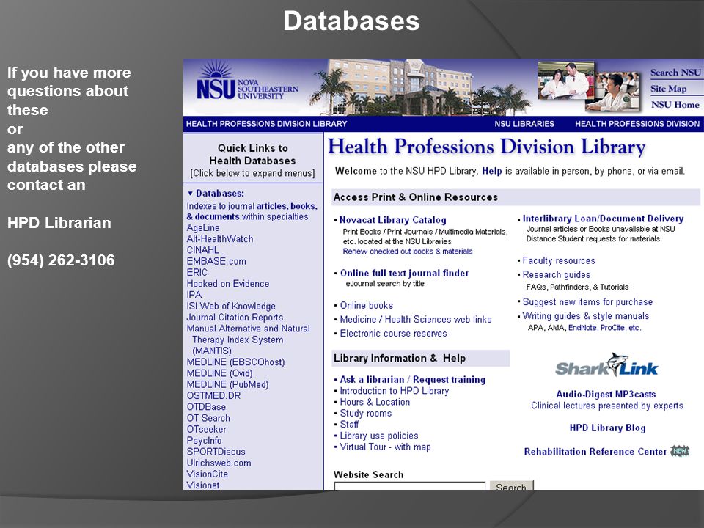Click the Website Search input field
The image size is (704, 528).
point(409,485)
